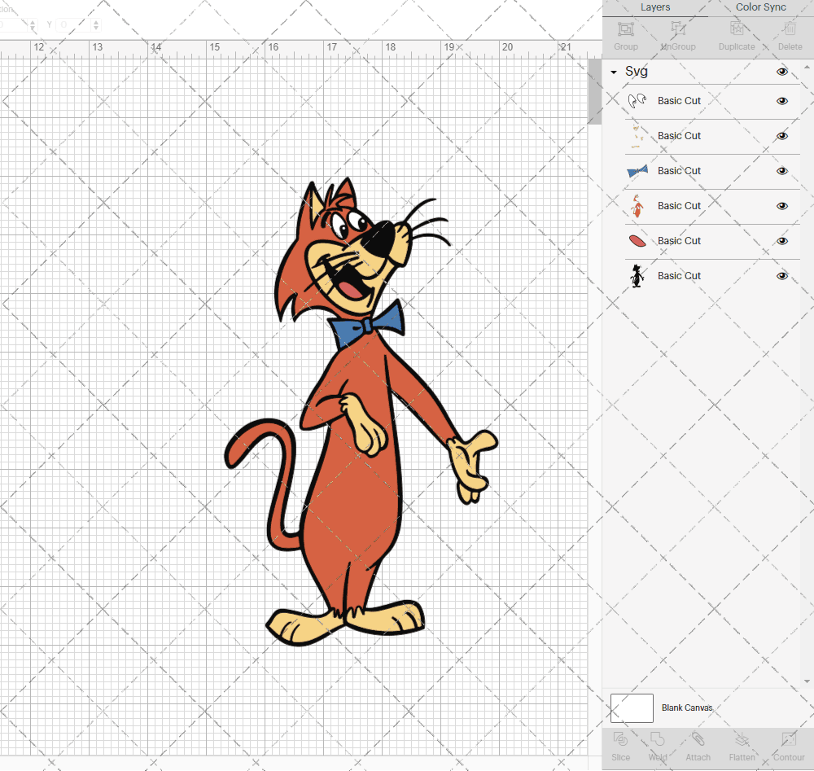Viewport: 814px width, 771px height.
Task: Click the cat's blue bow tie on canvas
Action: pos(366,323)
